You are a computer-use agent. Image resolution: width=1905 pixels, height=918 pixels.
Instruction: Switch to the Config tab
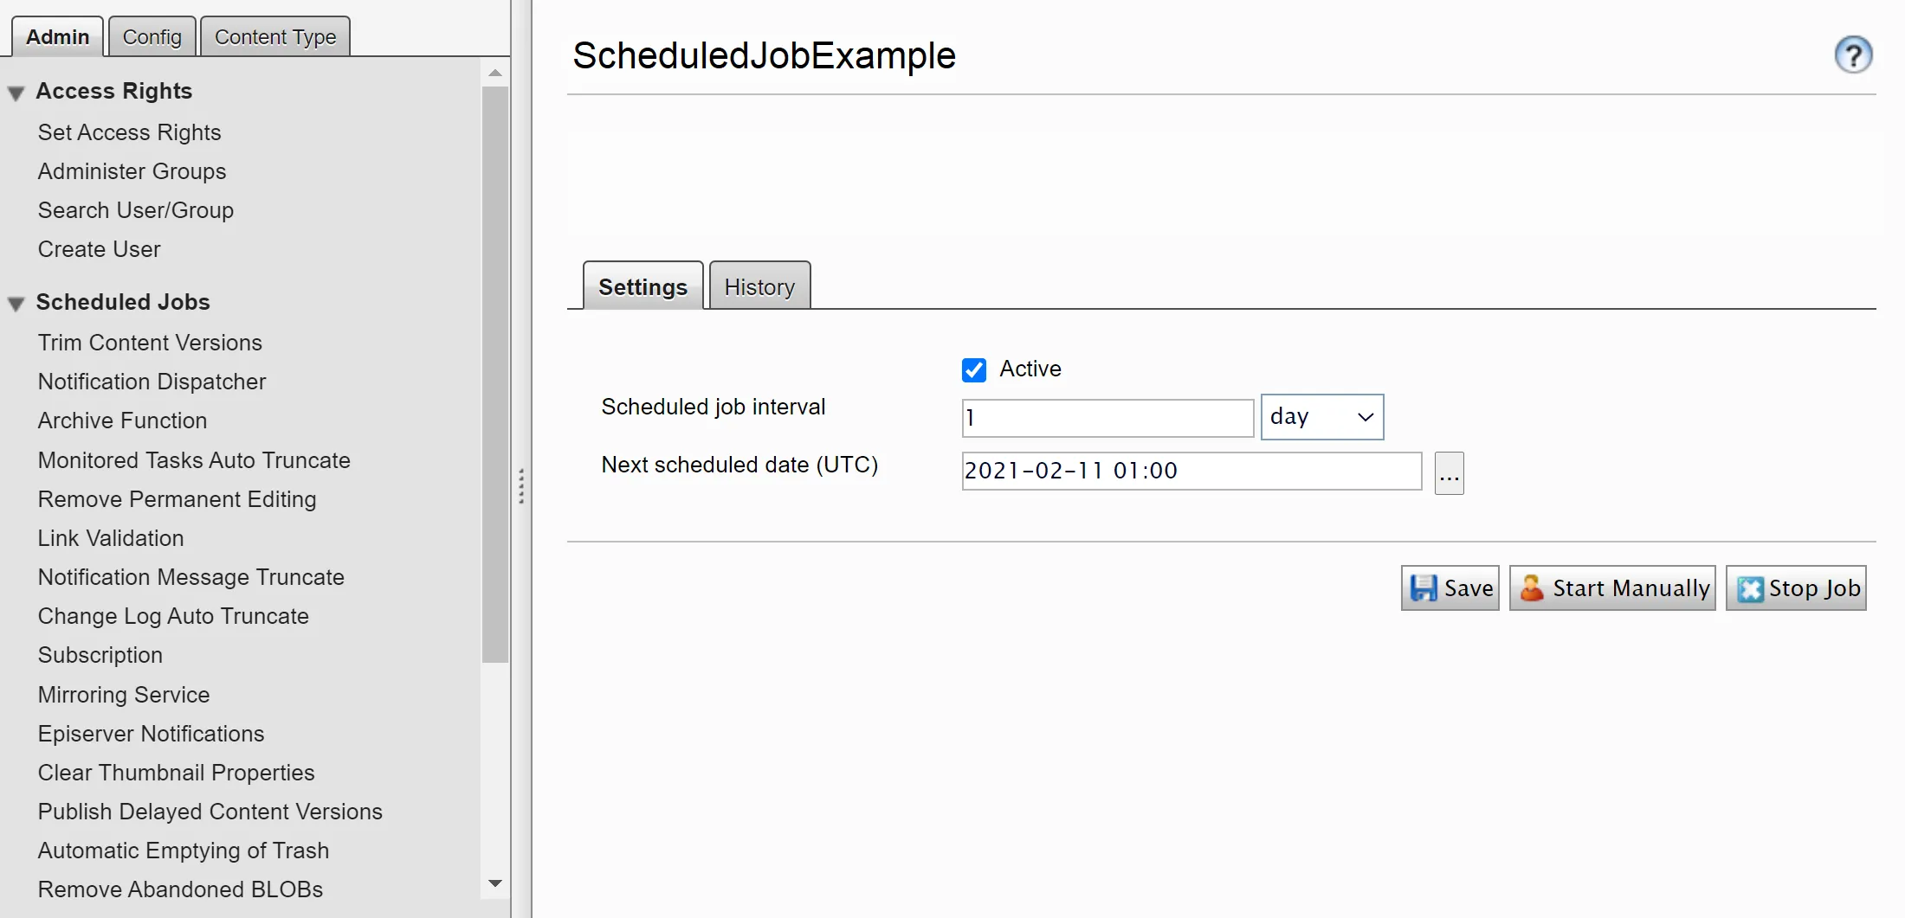pos(152,36)
